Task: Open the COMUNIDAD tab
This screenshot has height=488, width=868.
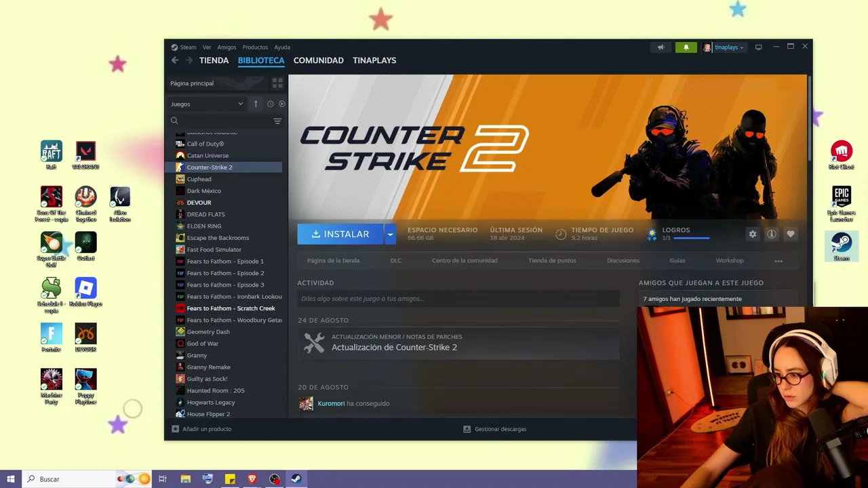Action: coord(318,60)
